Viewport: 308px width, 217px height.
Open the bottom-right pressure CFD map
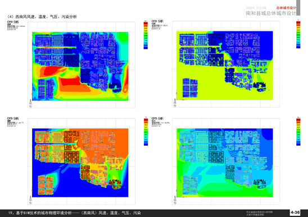(225, 163)
